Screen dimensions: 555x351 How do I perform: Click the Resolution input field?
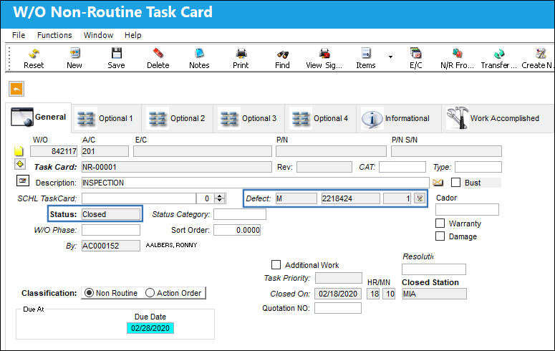tap(434, 269)
